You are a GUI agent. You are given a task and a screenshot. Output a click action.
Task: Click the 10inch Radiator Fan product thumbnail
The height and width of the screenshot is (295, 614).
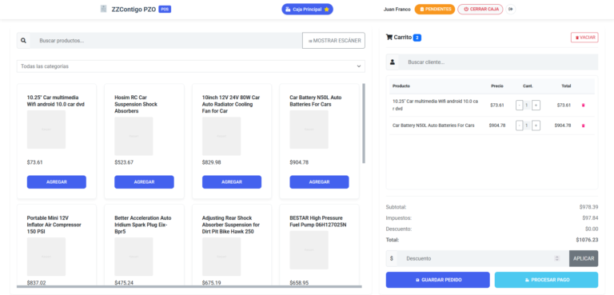[221, 136]
